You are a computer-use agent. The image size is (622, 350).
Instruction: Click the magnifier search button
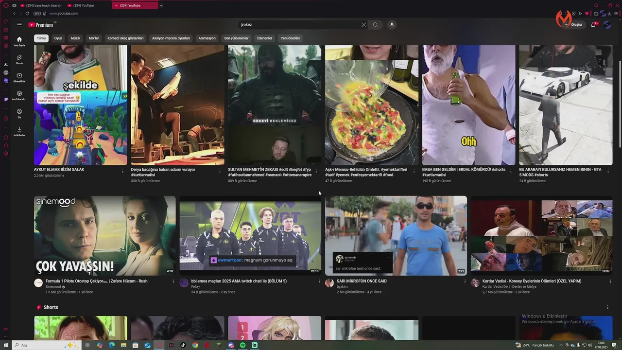(x=375, y=25)
